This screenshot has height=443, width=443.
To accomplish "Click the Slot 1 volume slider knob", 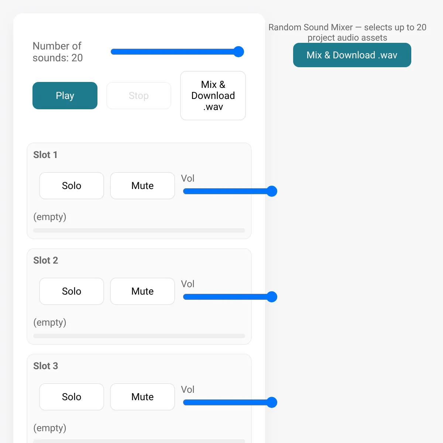I will (x=272, y=191).
